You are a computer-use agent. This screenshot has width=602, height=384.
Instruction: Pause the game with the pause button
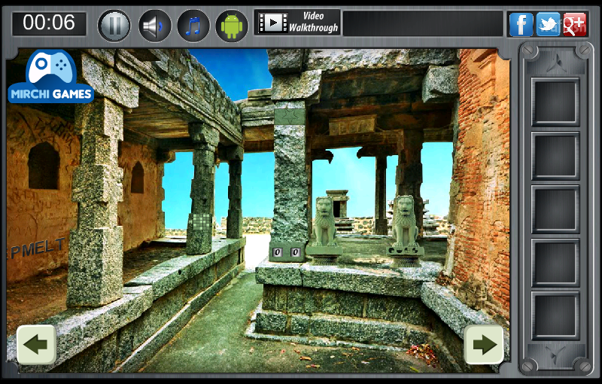(114, 26)
